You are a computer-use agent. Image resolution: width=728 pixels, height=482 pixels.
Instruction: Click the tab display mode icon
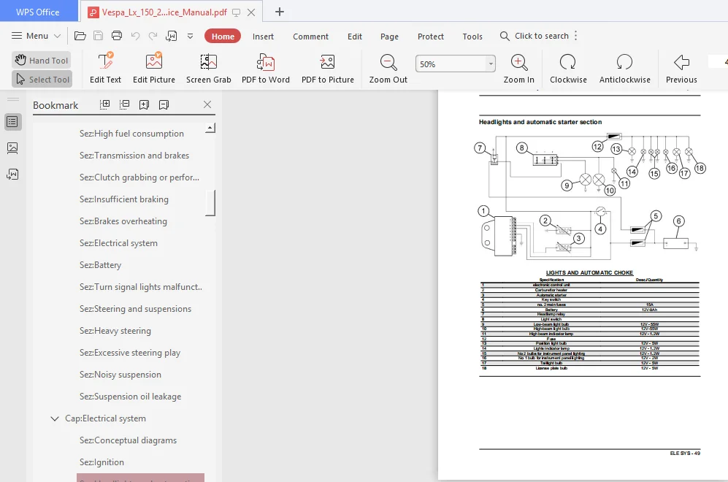(237, 12)
